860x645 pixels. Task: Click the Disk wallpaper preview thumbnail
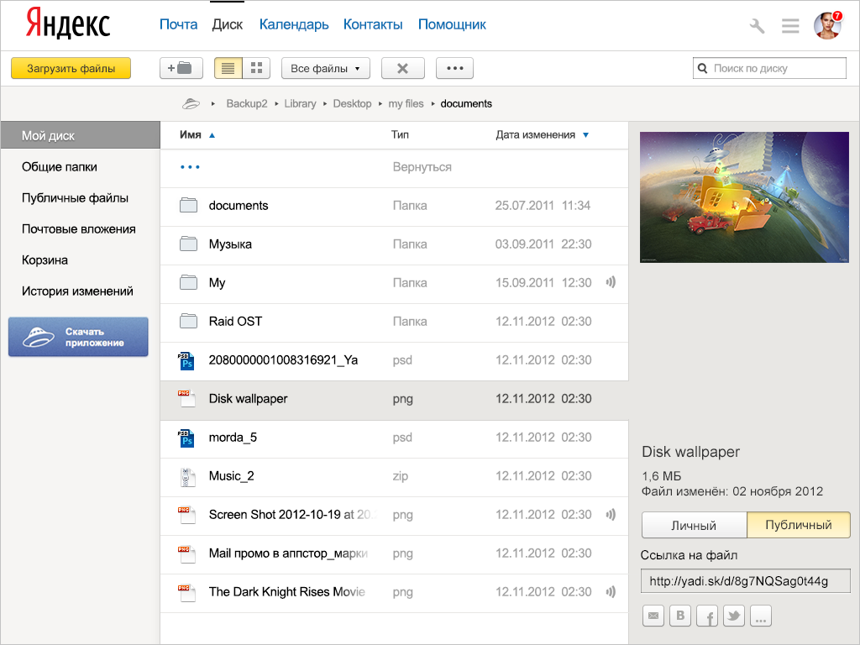pyautogui.click(x=744, y=197)
